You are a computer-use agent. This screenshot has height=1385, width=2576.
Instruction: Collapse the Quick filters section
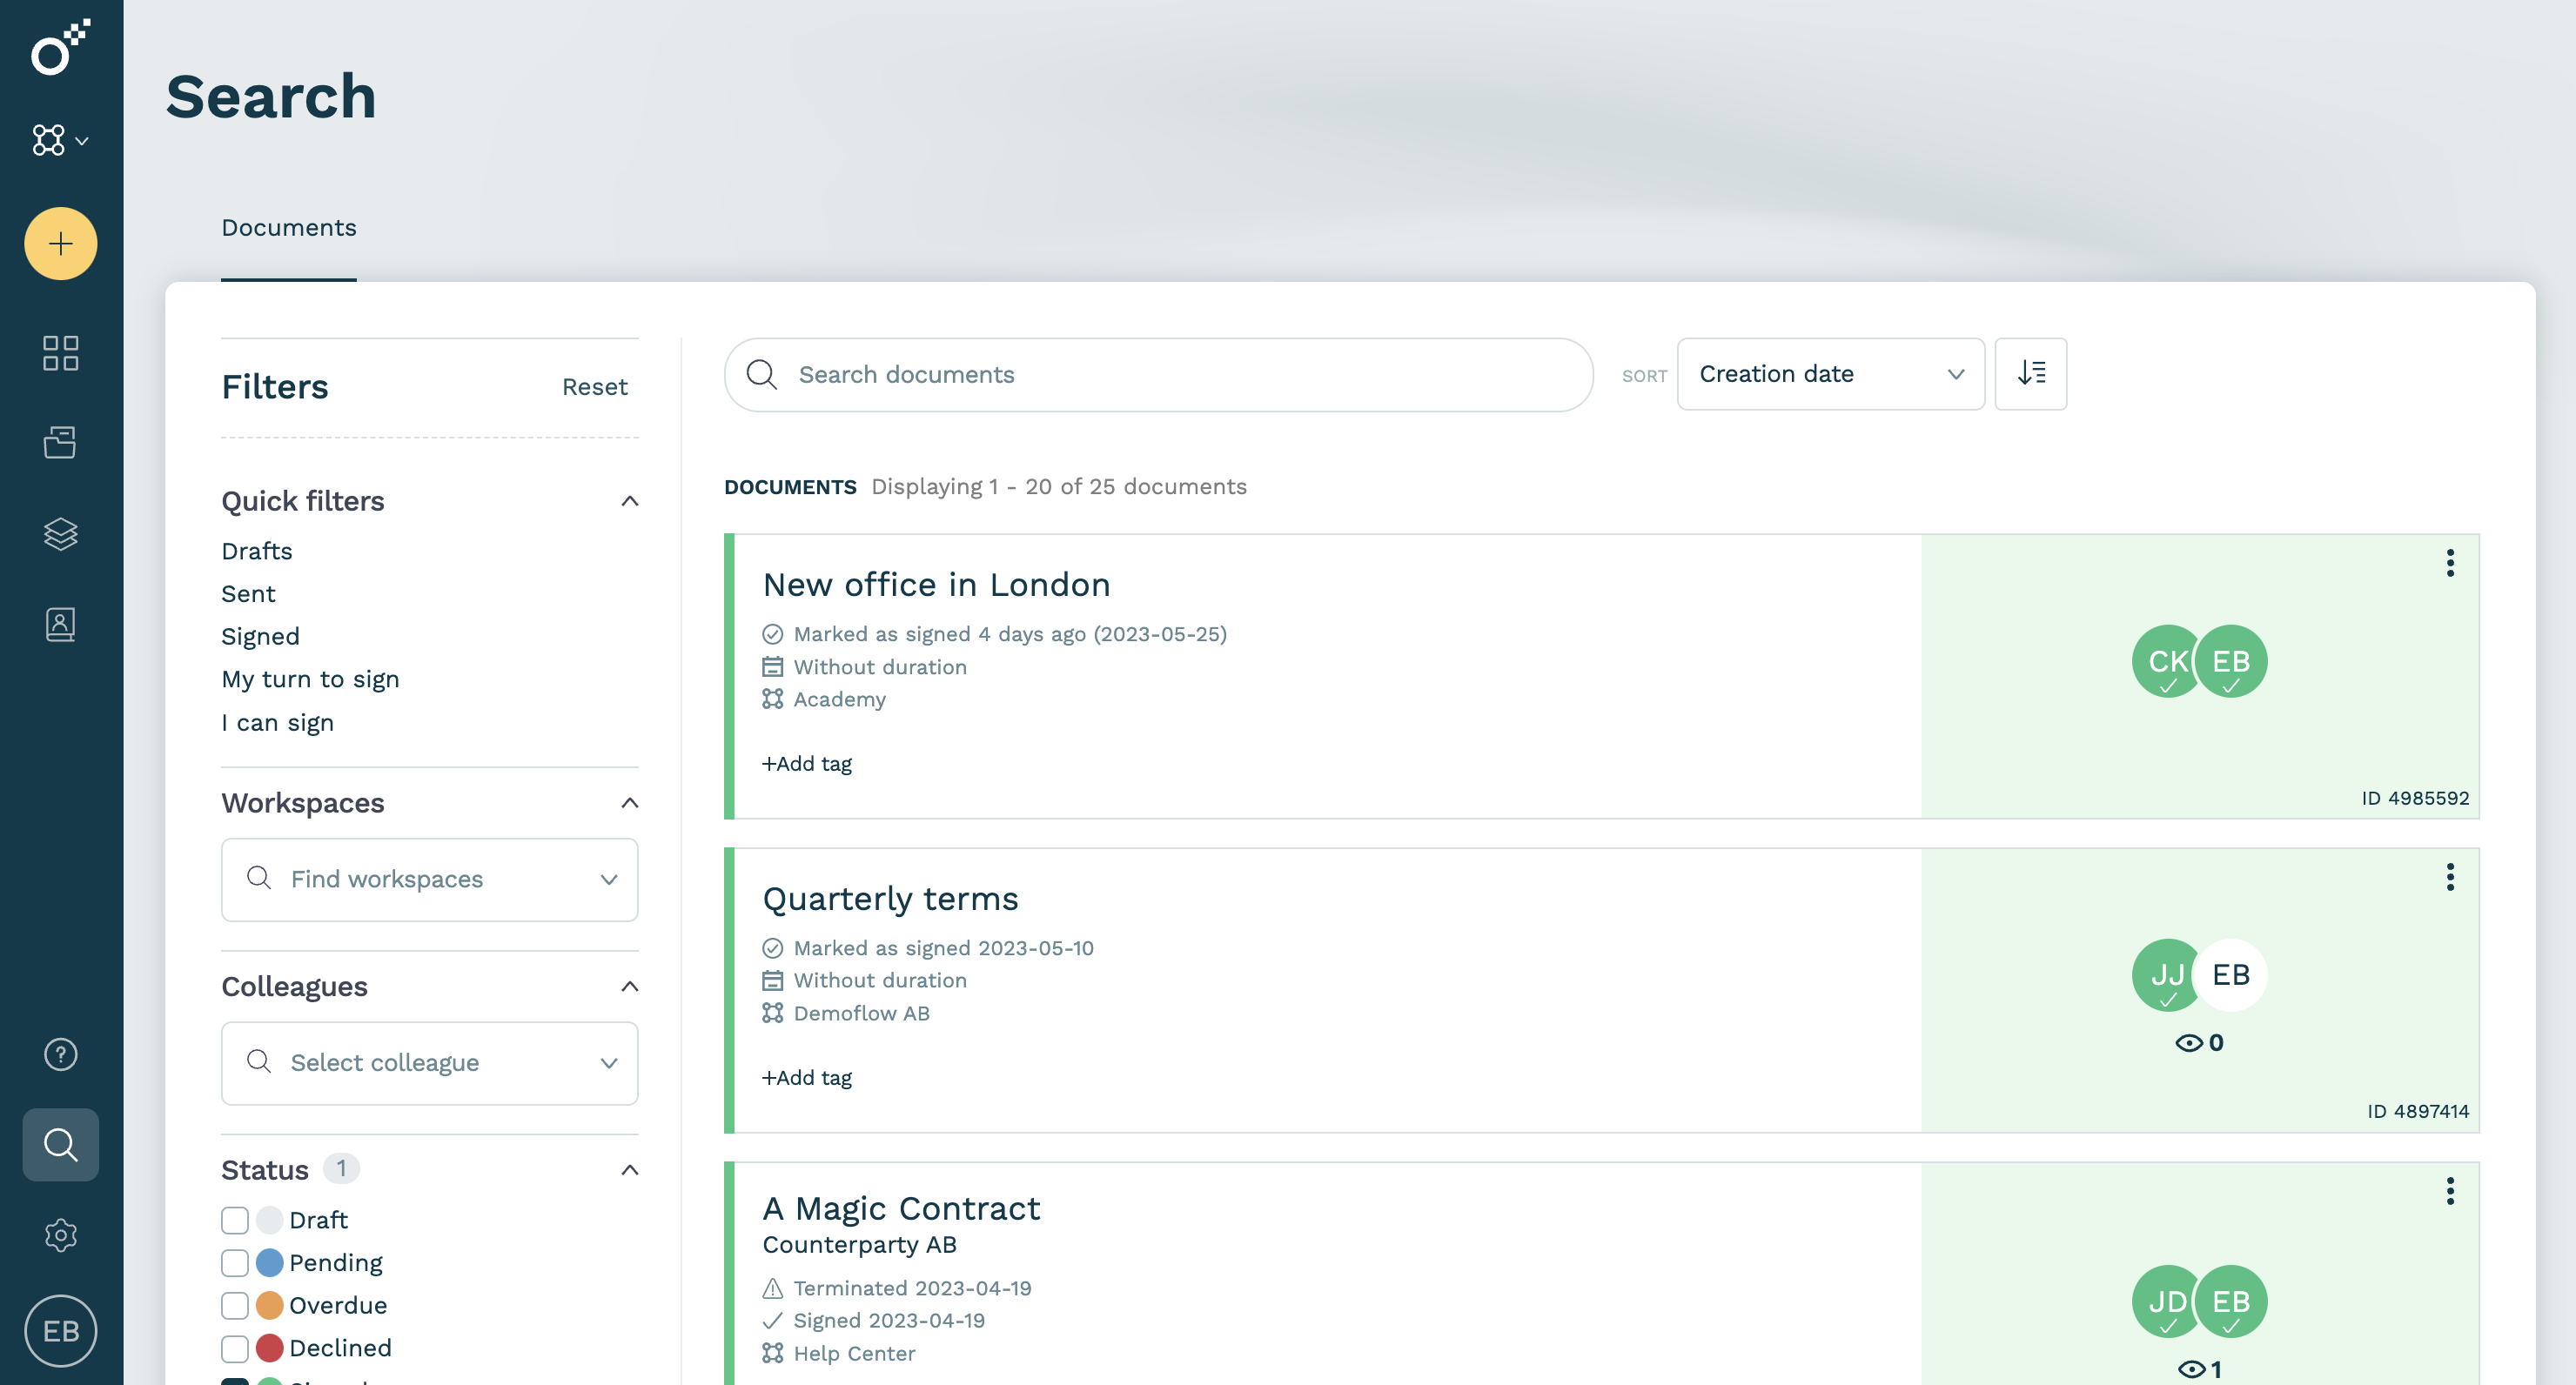coord(629,501)
